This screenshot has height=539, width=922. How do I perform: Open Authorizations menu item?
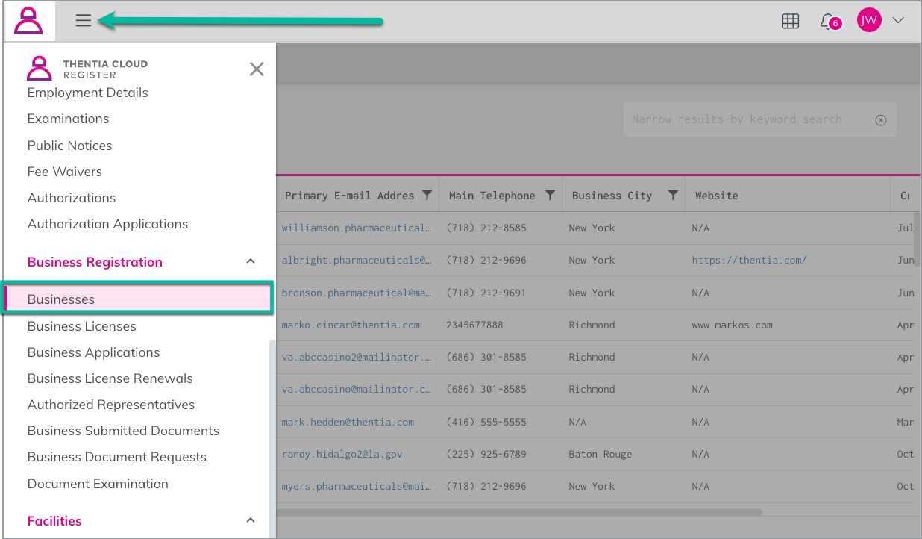point(72,198)
